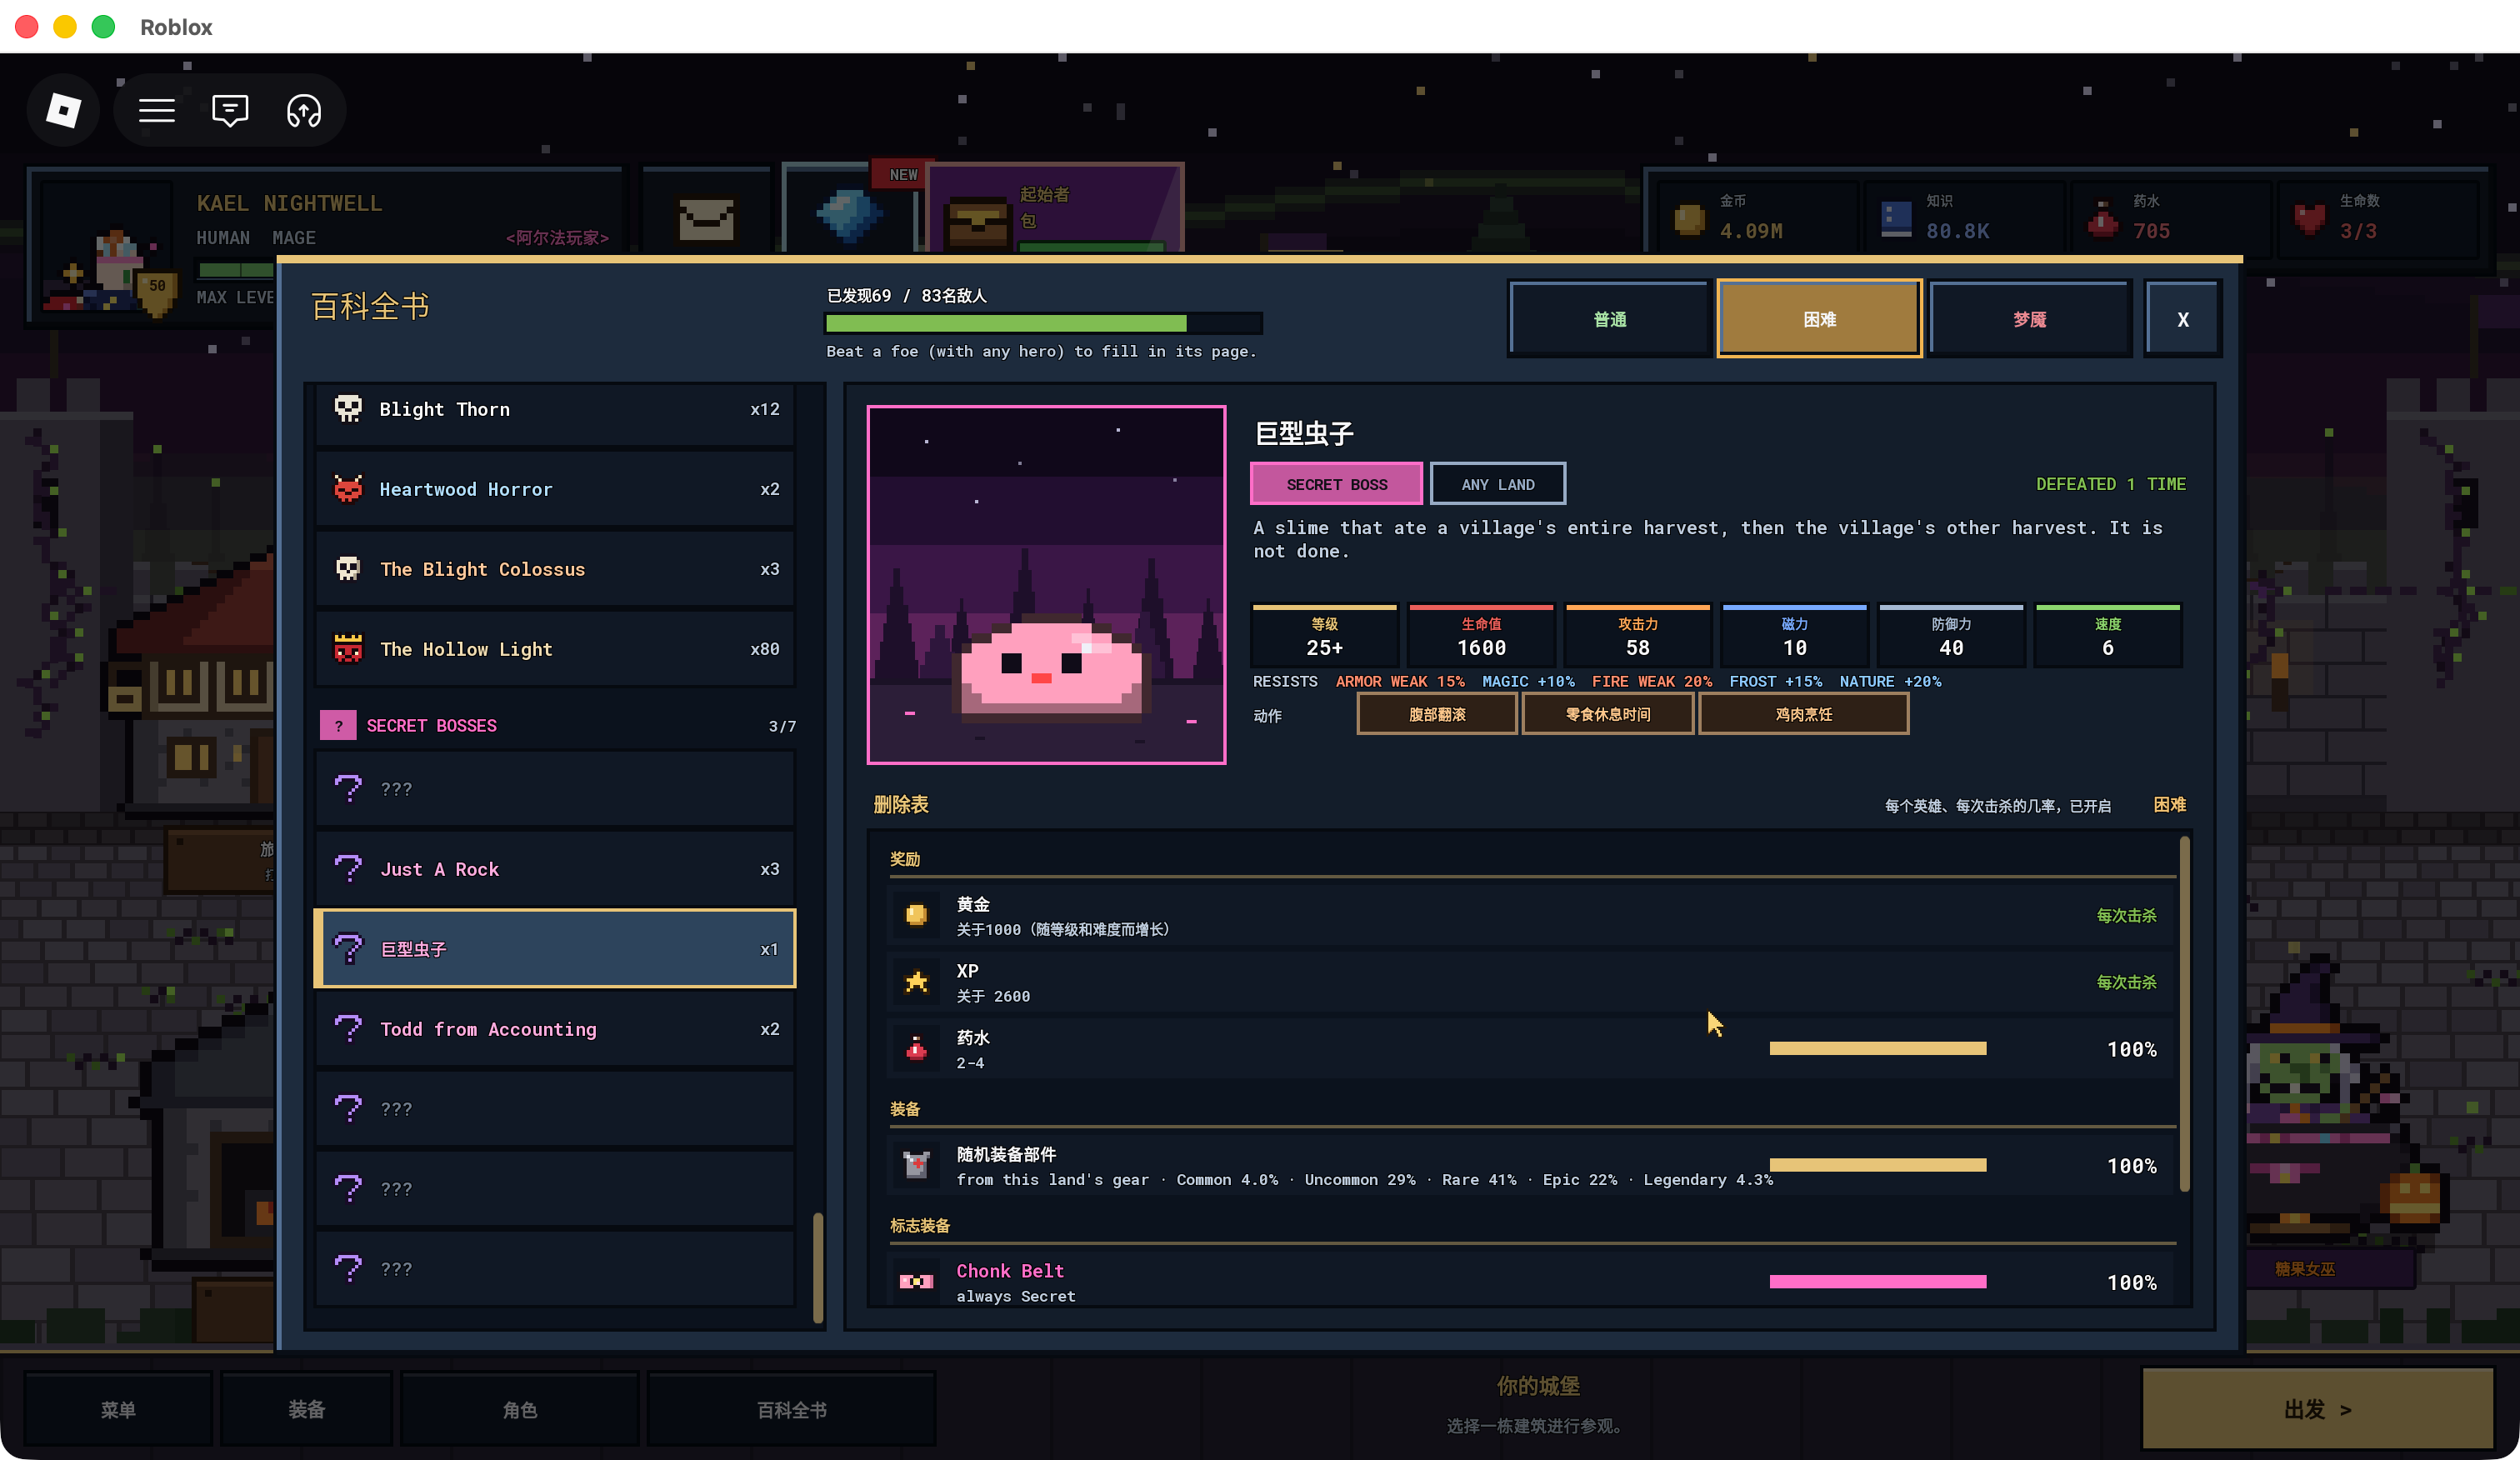Click the gold coin currency icon

click(1689, 218)
